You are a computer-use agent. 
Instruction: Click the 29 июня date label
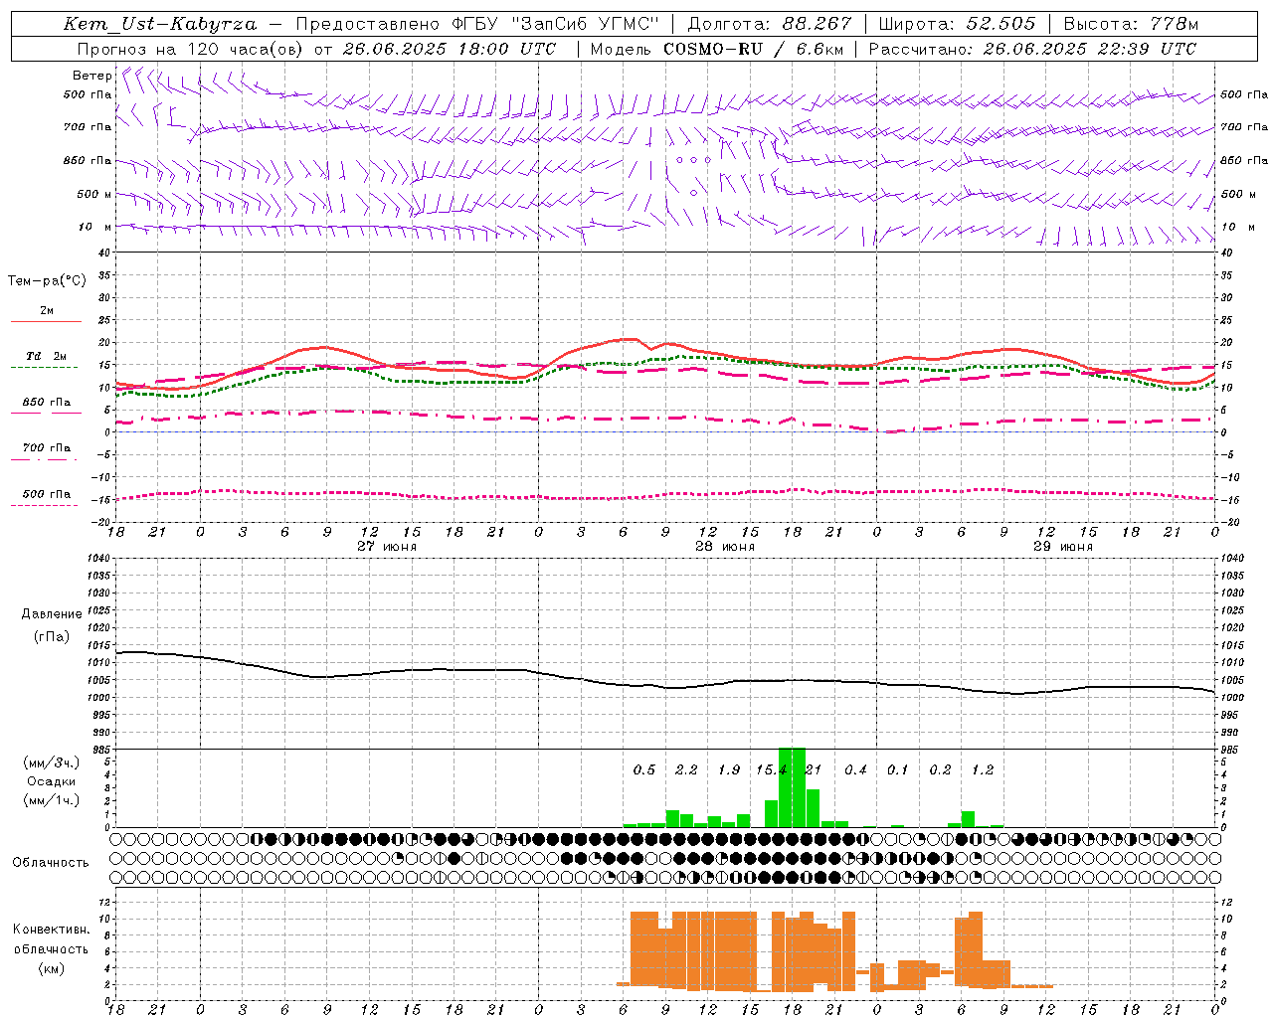1063,547
